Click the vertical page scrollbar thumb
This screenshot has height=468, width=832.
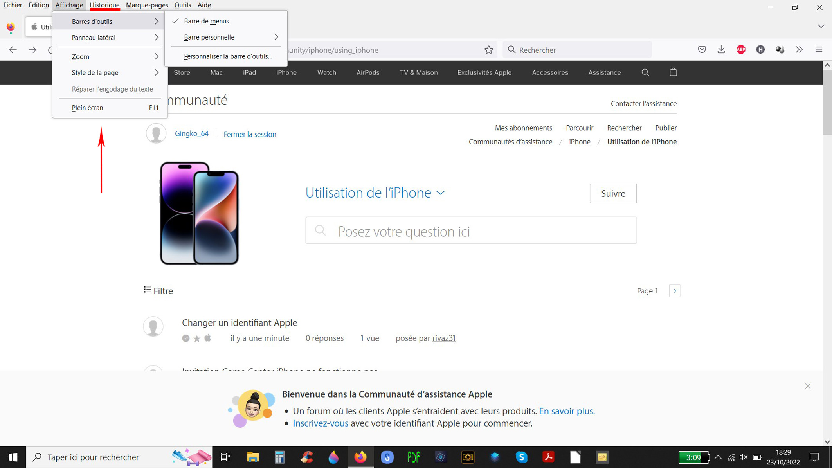[827, 102]
